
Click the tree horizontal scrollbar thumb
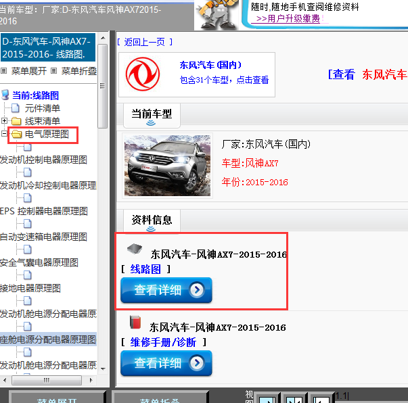(47, 381)
